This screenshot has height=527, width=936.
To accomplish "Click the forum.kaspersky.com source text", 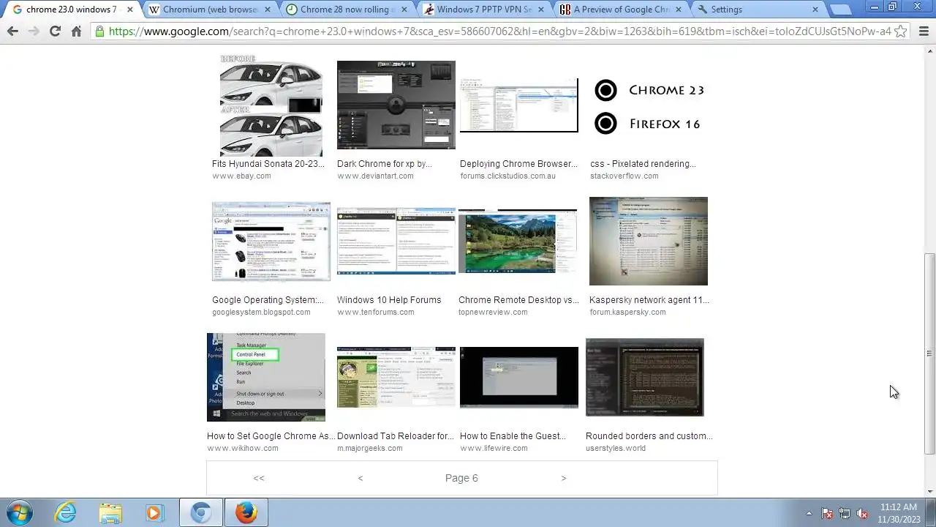I will click(627, 312).
